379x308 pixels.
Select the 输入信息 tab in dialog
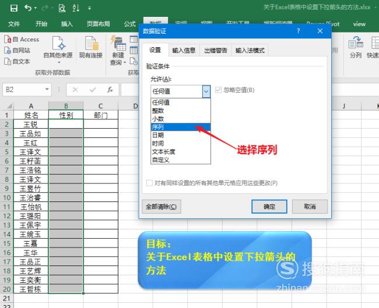[x=184, y=51]
